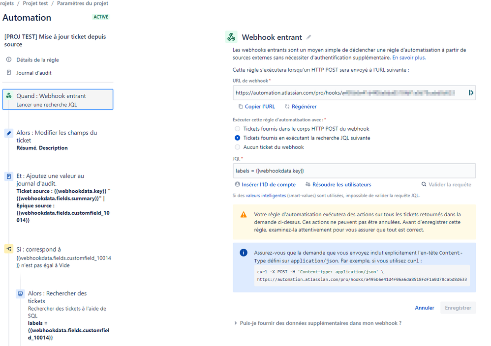Click the account icon beside Insérer l'ID de compte
This screenshot has width=491, height=346.
237,184
